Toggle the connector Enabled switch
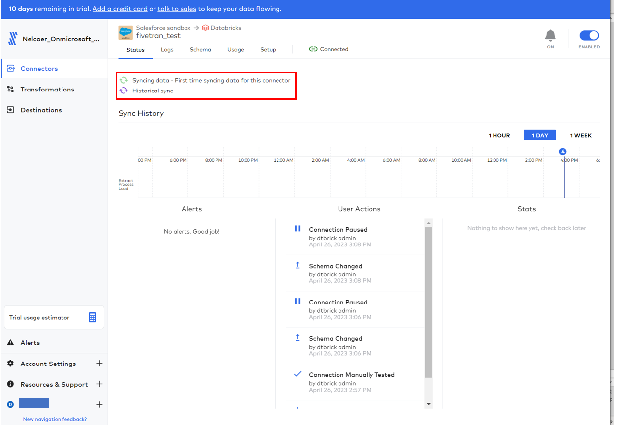The height and width of the screenshot is (425, 617). pos(588,35)
